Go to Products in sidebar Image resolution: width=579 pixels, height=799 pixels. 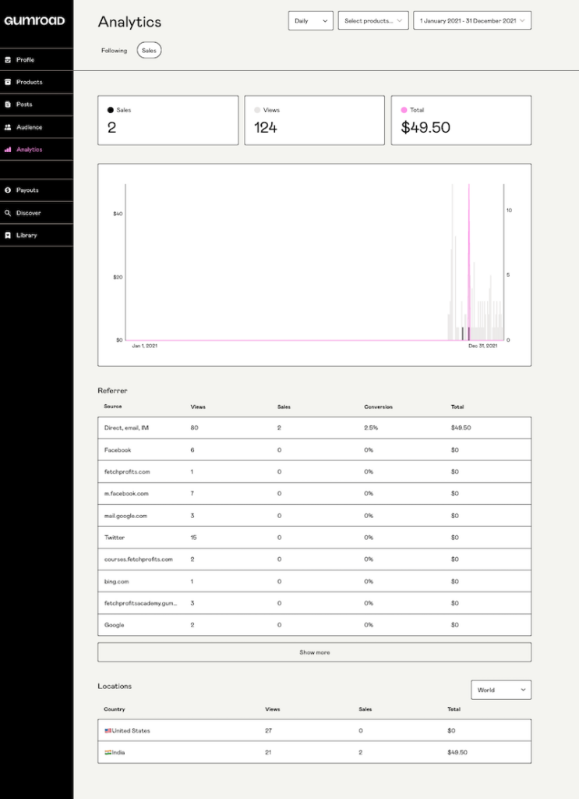click(37, 82)
